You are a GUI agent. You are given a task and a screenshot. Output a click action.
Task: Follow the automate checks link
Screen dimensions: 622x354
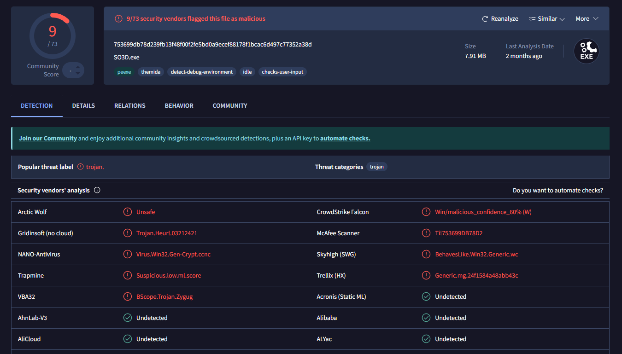(345, 138)
